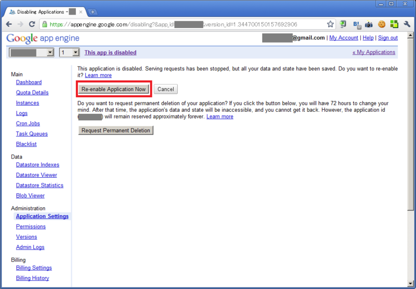Click the browser forward arrow
This screenshot has height=289, width=416.
[20, 24]
